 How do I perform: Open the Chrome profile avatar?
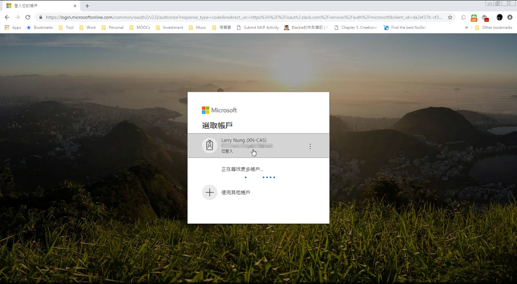point(500,17)
